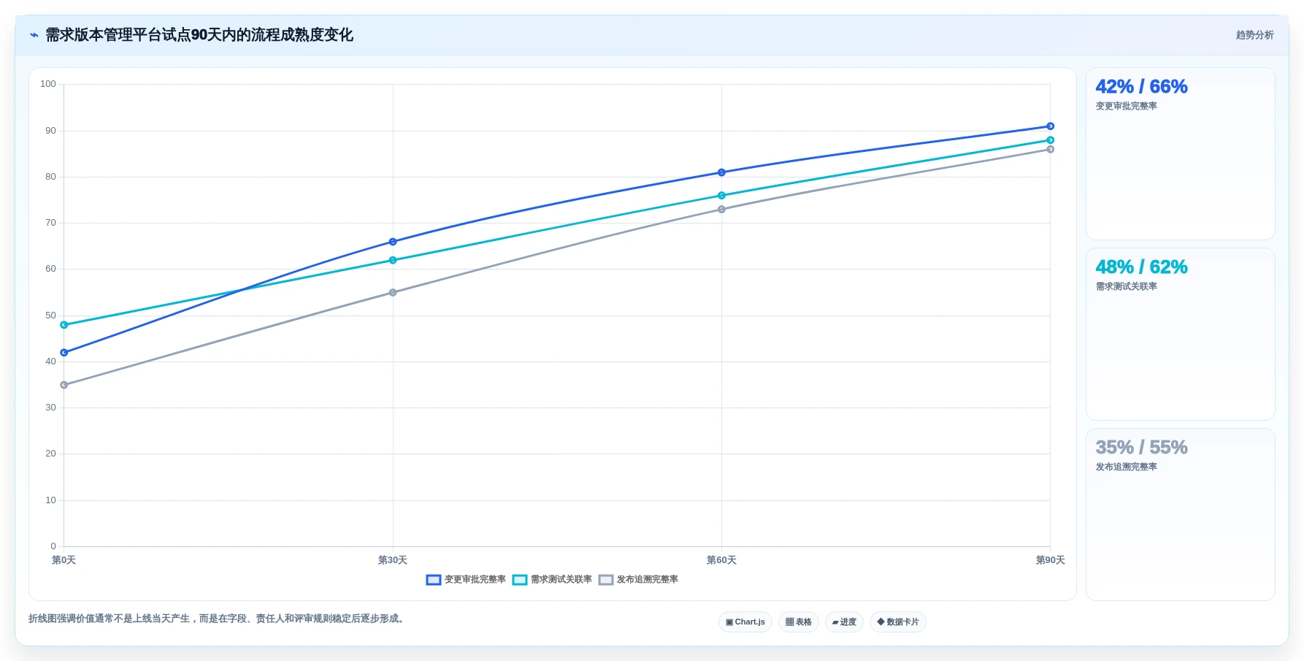Click the cyan data point at 第60天
Viewport: 1304px width, 661px height.
click(x=721, y=196)
